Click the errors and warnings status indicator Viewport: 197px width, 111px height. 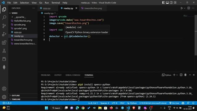click(x=7, y=103)
